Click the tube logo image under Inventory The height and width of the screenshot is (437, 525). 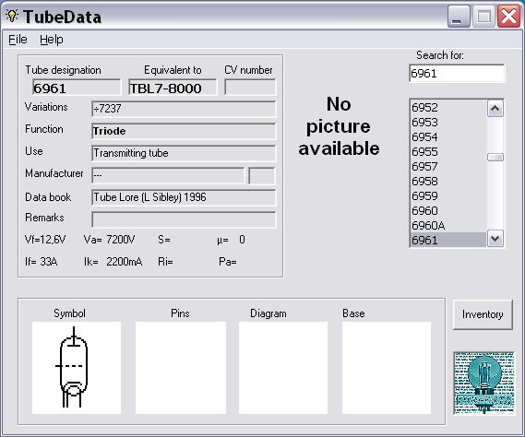(x=483, y=384)
